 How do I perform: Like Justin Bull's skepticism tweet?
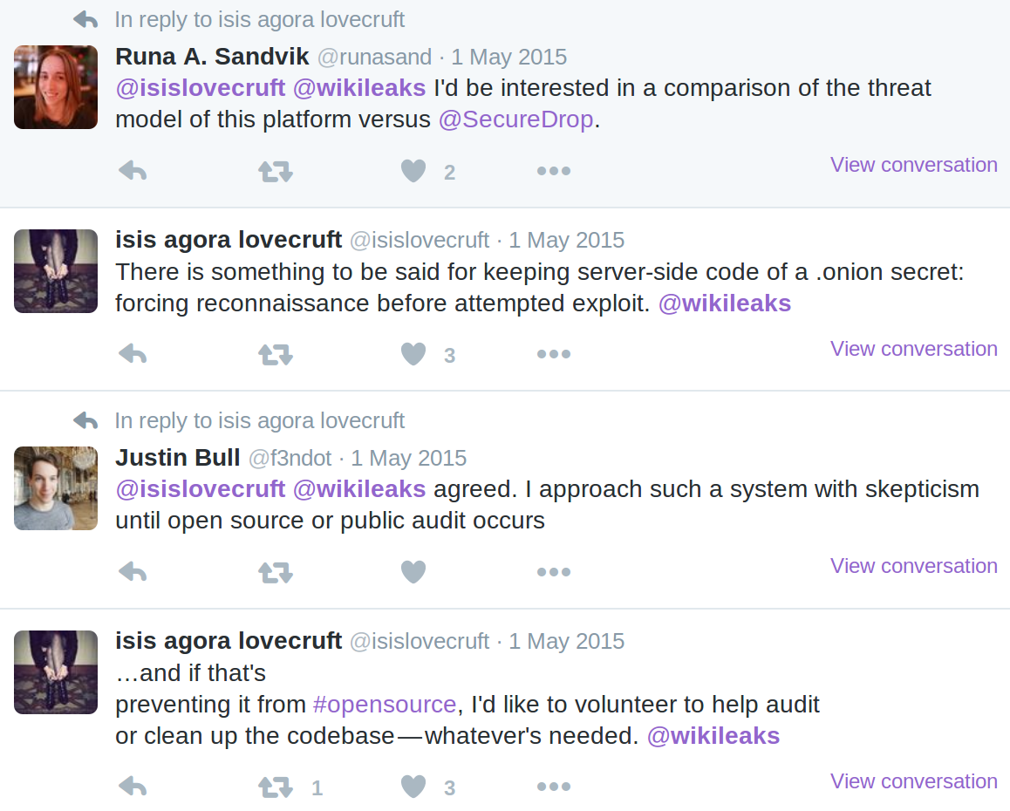(x=413, y=572)
